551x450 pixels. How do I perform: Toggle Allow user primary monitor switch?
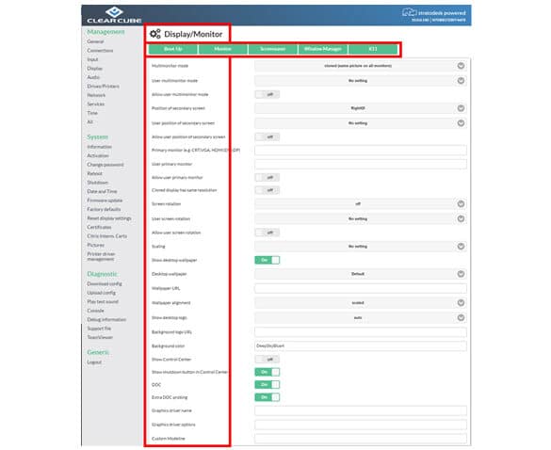[x=267, y=177]
